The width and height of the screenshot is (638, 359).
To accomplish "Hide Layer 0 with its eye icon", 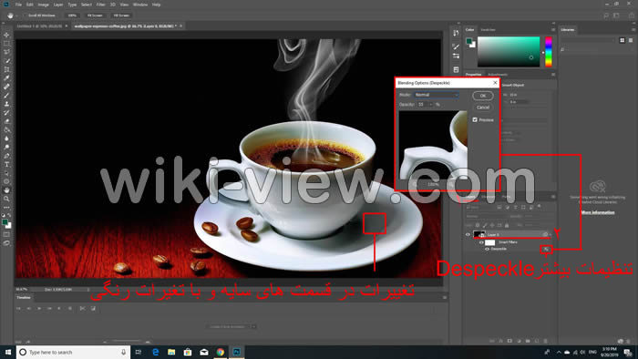I will (x=468, y=234).
